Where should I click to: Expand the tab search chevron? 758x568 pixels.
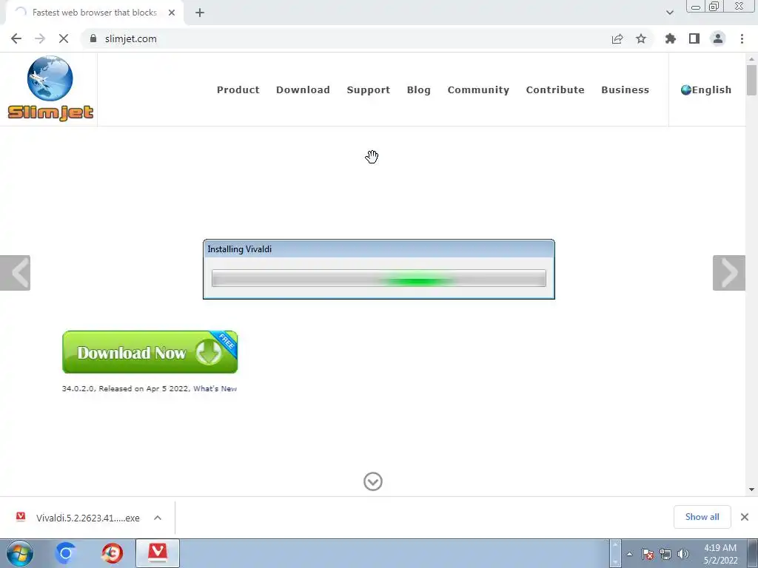pos(669,13)
